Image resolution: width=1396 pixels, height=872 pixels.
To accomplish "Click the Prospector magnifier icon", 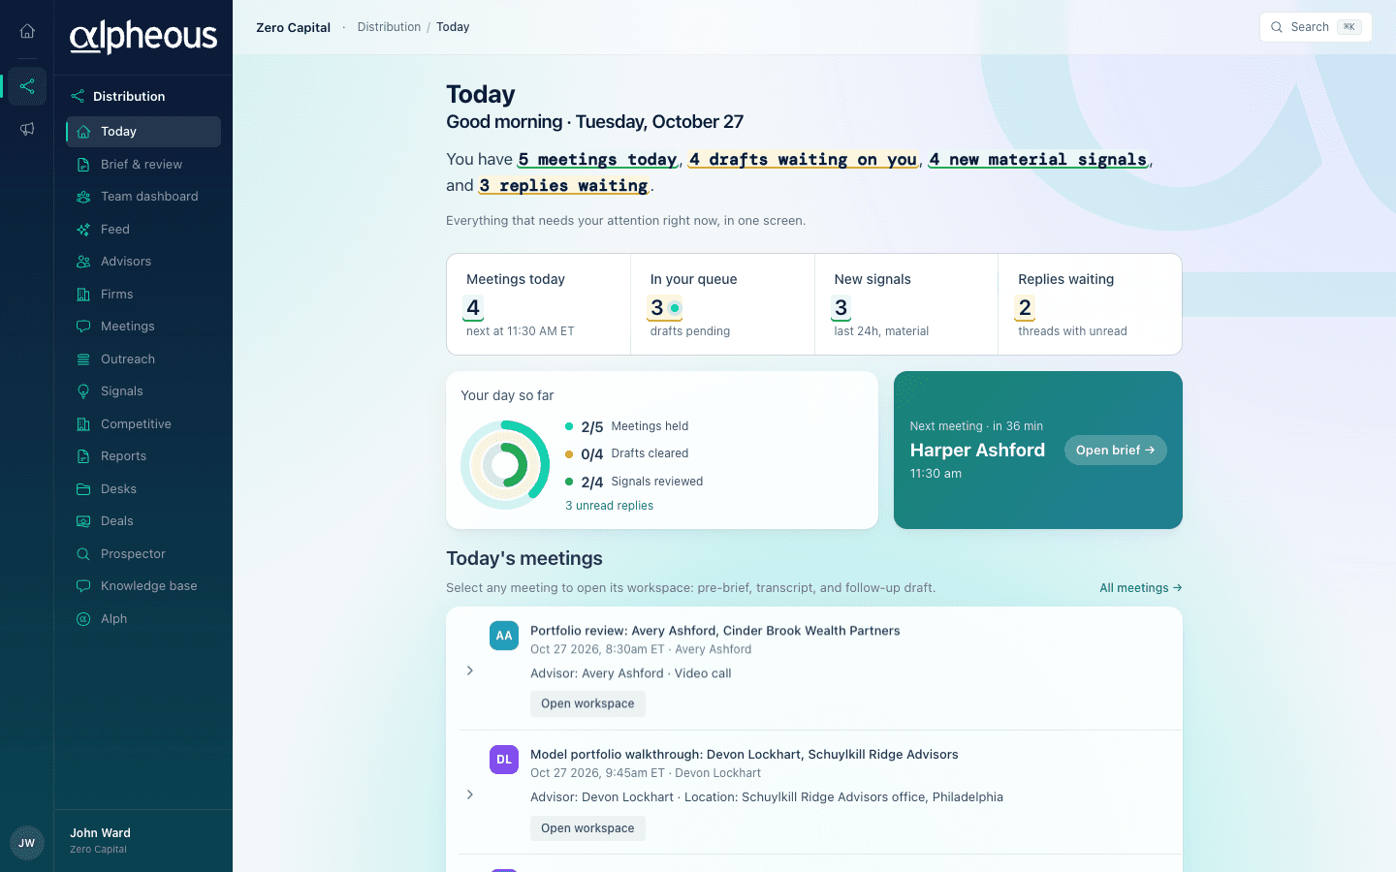I will pos(83,554).
